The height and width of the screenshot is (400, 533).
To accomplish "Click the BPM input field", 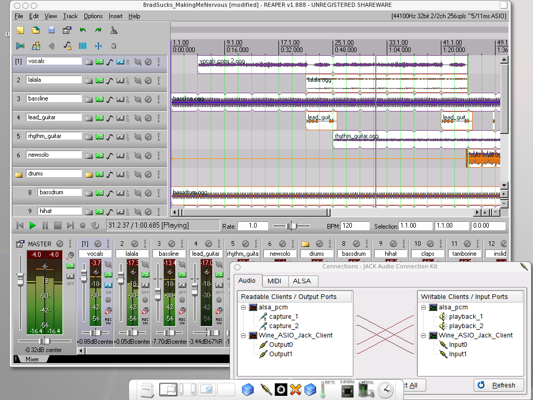I will (x=355, y=226).
